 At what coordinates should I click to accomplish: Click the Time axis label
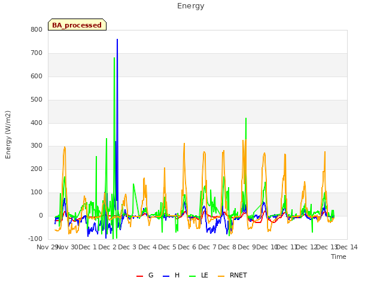tap(339, 257)
